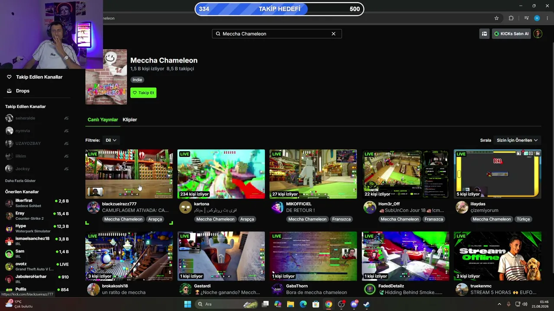554x311 pixels.
Task: Open Jocksy followed channel
Action: (37, 168)
